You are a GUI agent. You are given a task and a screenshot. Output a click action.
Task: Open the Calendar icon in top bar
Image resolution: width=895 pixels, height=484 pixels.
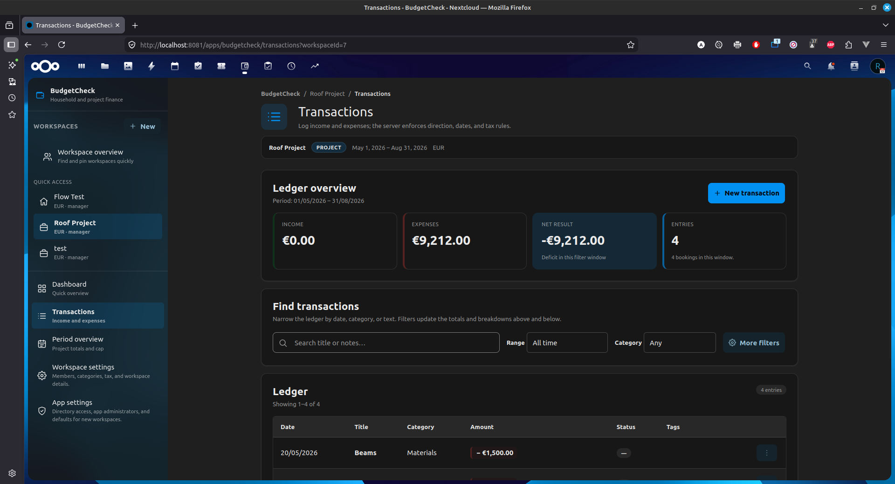(175, 66)
